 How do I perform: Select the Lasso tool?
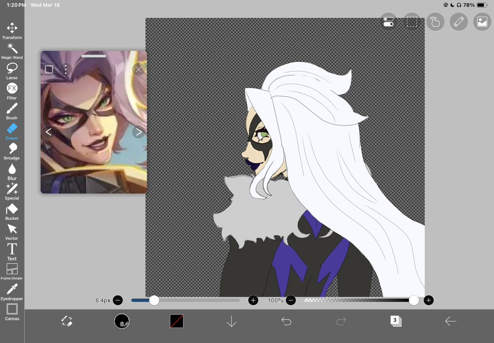pyautogui.click(x=12, y=72)
